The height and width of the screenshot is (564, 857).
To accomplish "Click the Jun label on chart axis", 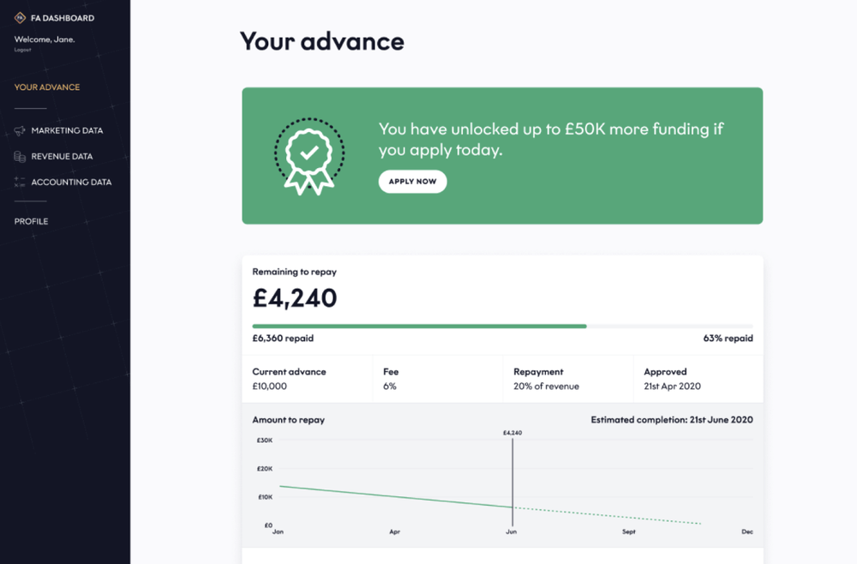I will tap(511, 531).
